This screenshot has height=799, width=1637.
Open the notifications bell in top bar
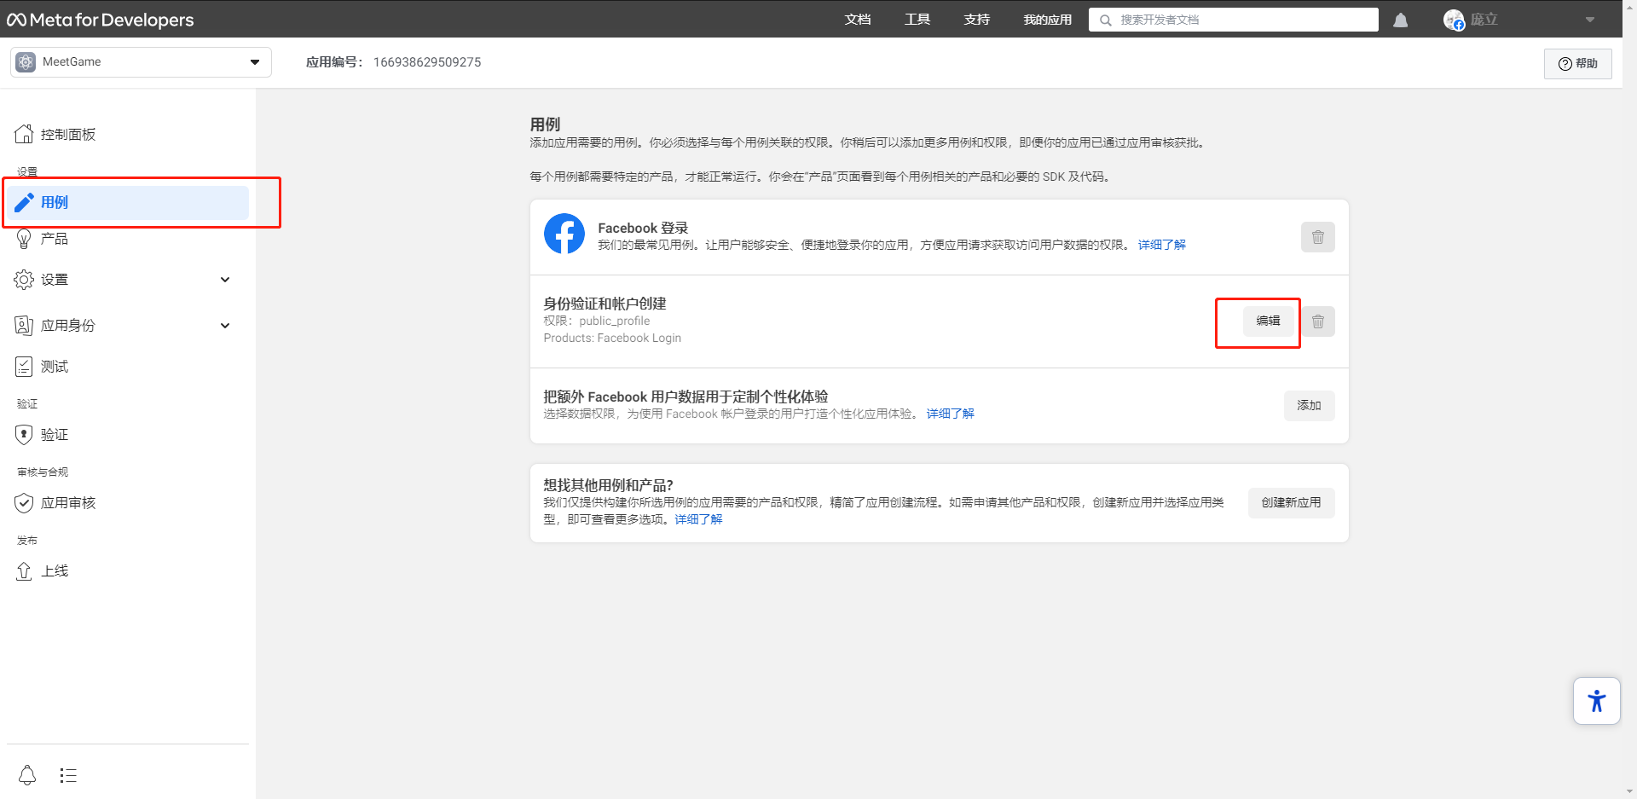click(1400, 20)
